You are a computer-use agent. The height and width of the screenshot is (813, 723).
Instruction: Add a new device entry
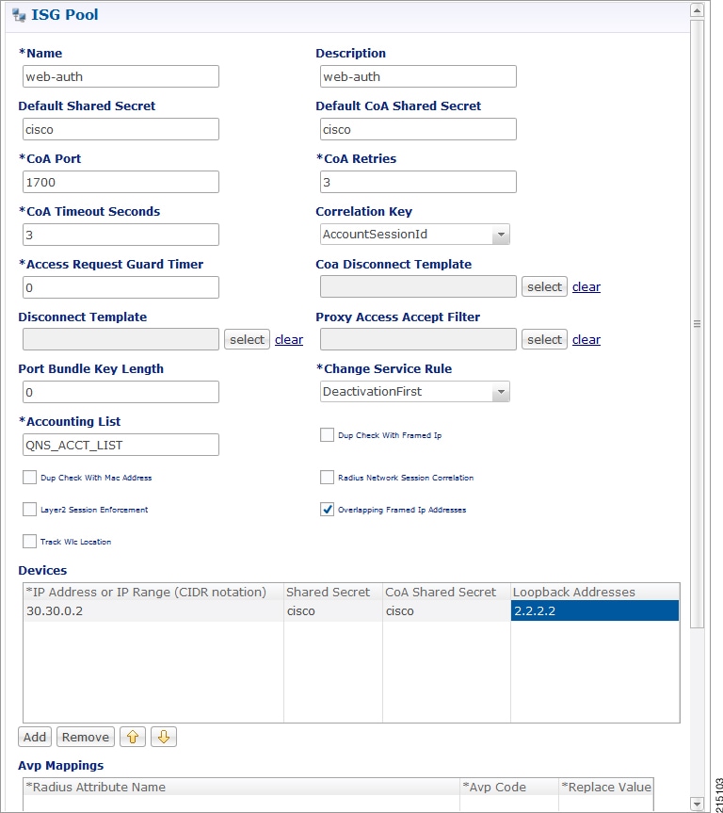(x=35, y=737)
